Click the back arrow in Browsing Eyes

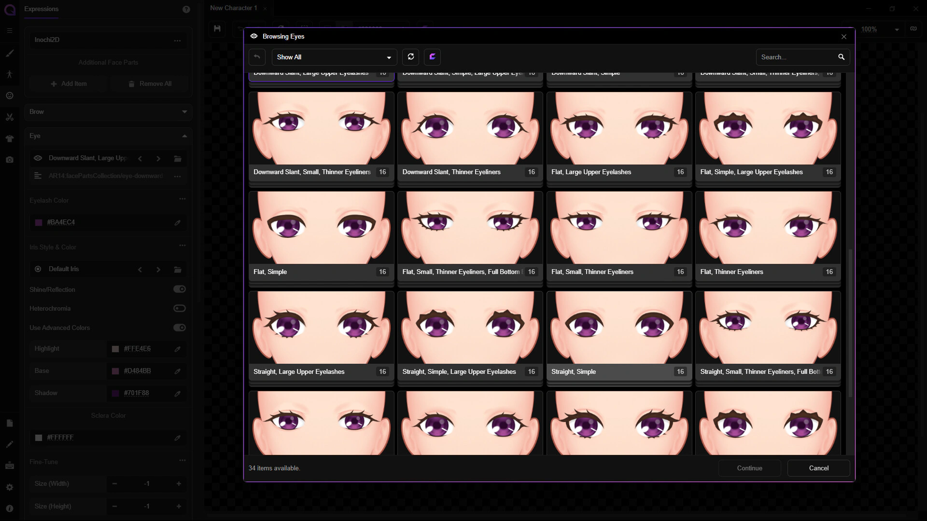click(257, 57)
